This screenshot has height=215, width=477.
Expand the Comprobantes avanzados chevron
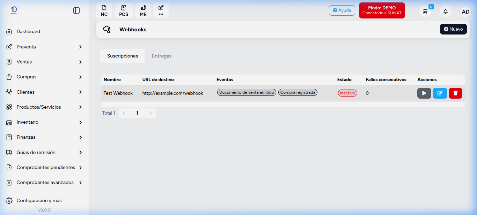coord(80,183)
